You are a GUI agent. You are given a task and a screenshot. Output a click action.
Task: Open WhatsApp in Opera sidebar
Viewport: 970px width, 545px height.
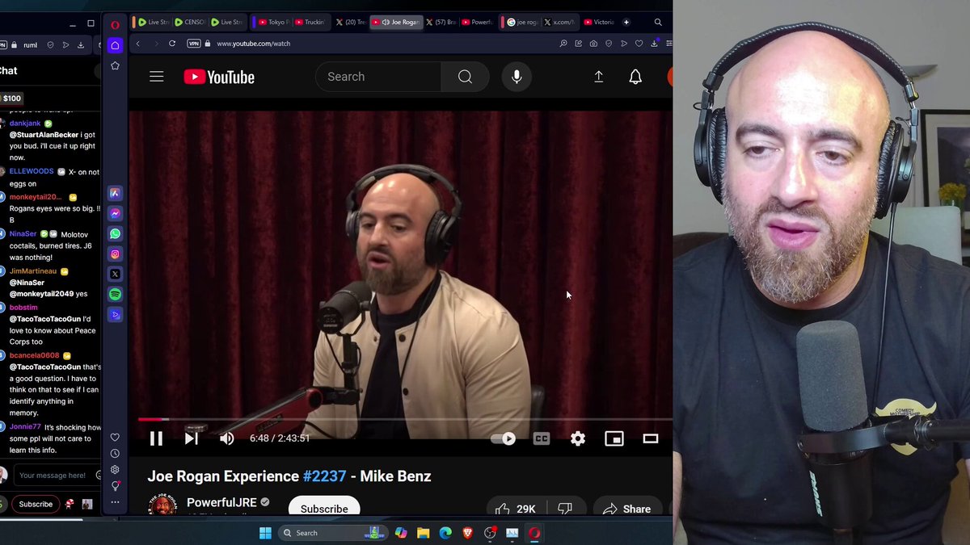tap(115, 233)
